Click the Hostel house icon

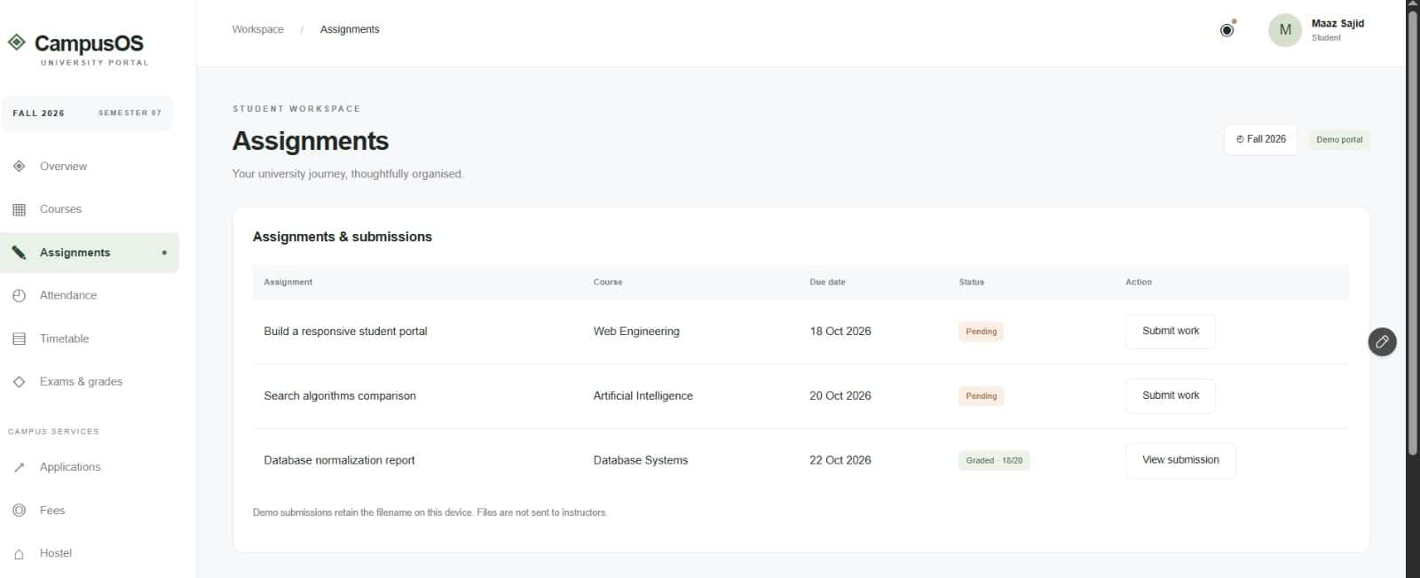20,553
